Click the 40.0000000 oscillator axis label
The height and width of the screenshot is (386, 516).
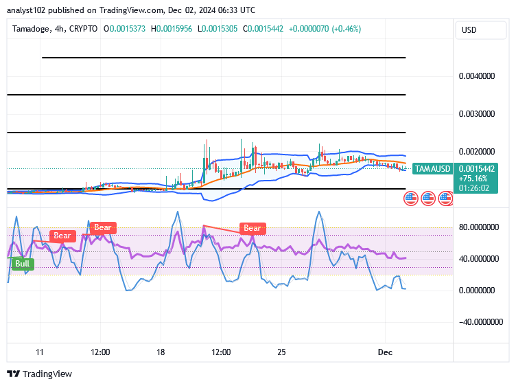click(x=479, y=259)
